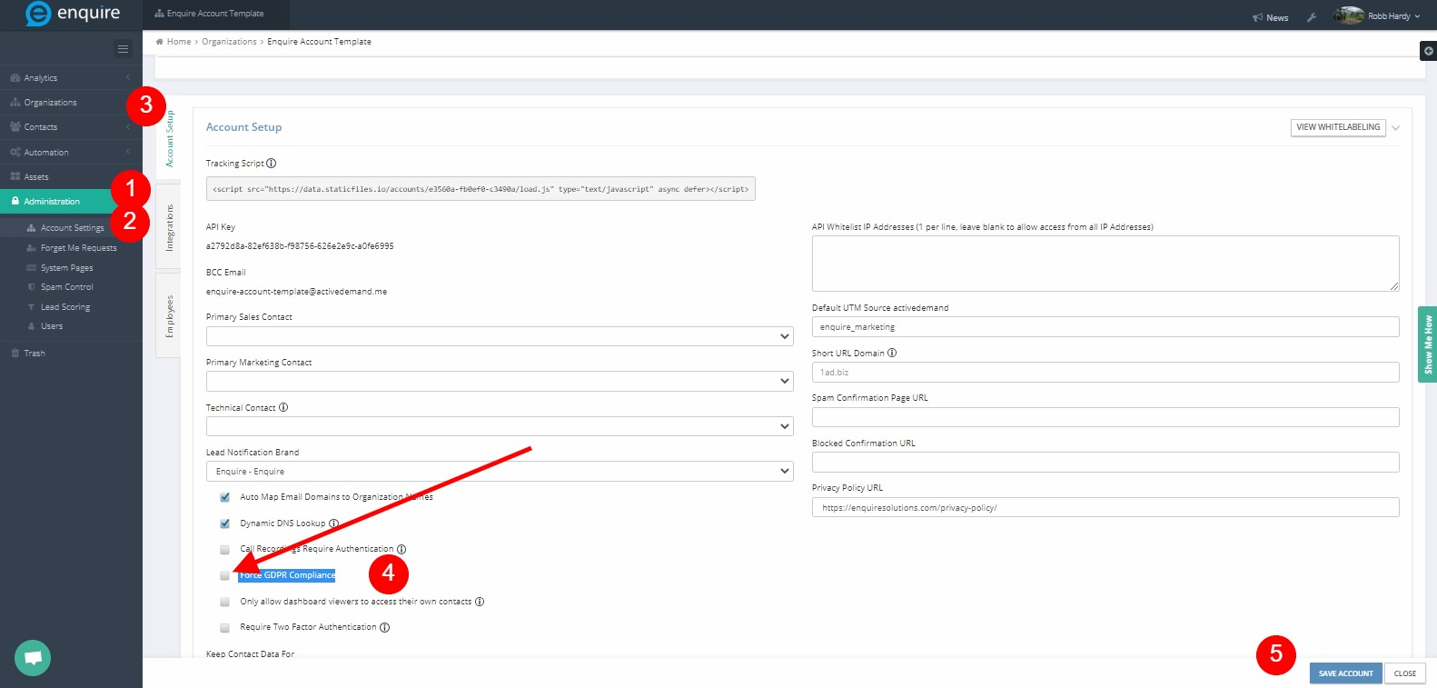Screen dimensions: 1437x688
Task: Select the BCC email address text
Action: click(296, 292)
